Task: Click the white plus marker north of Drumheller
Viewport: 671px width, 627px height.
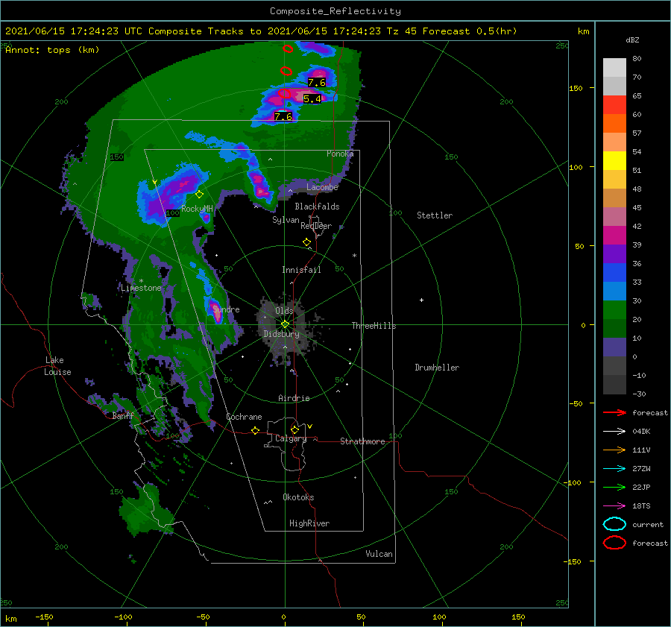Action: coord(421,300)
